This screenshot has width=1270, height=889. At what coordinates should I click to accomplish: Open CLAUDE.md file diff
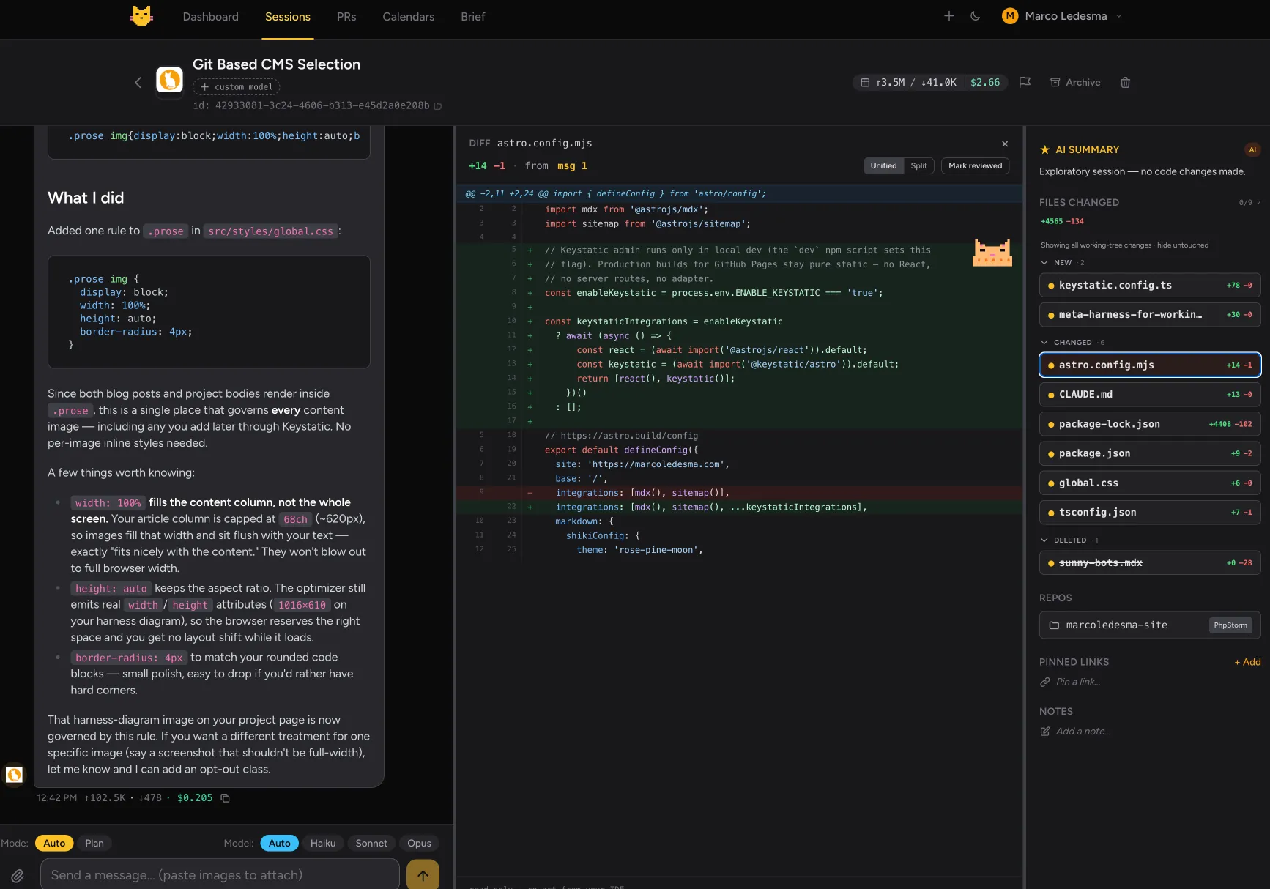(1150, 395)
